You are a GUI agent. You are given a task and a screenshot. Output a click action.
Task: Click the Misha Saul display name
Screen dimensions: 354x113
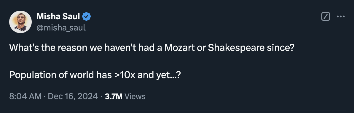(x=58, y=16)
